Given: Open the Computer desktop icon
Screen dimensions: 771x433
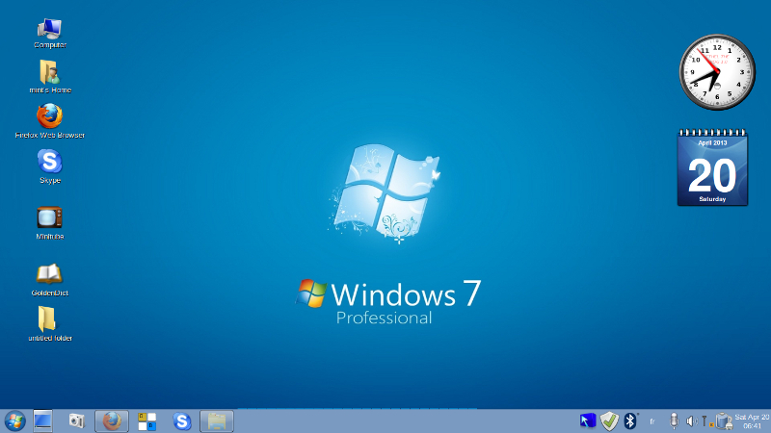Looking at the screenshot, I should coord(50,29).
